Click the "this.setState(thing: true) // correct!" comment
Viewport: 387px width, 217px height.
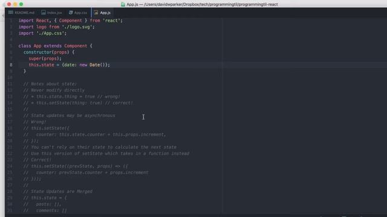[x=85, y=103]
